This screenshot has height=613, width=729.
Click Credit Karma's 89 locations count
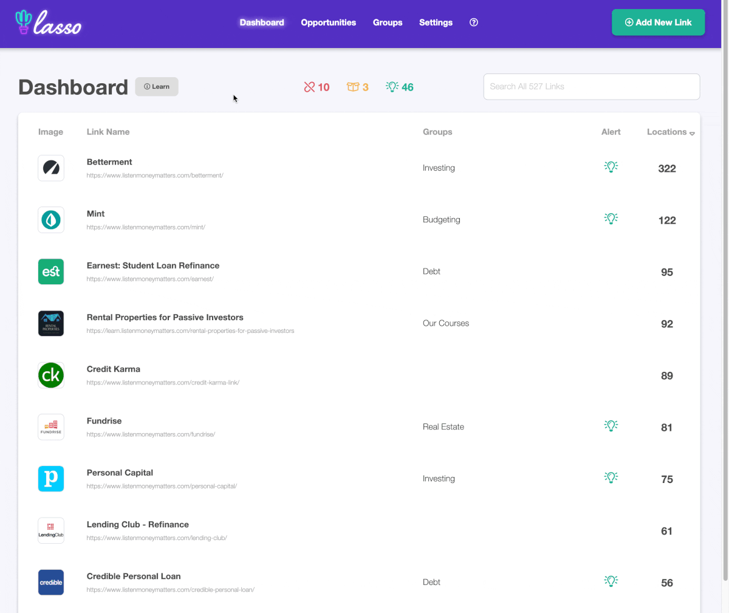667,376
